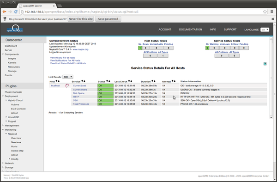The height and width of the screenshot is (182, 277).
Task: Open the language dropdown showing en
Action: coord(265,30)
